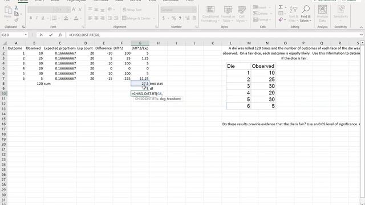Click the 'test stat' label cell
Screen dimensions: 365x205
click(156, 84)
